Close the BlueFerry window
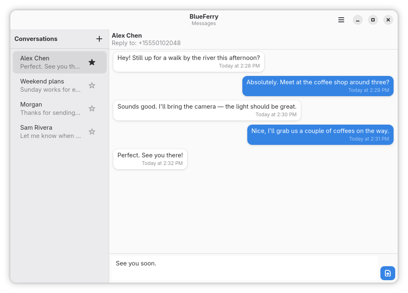408x293 pixels. (x=388, y=20)
